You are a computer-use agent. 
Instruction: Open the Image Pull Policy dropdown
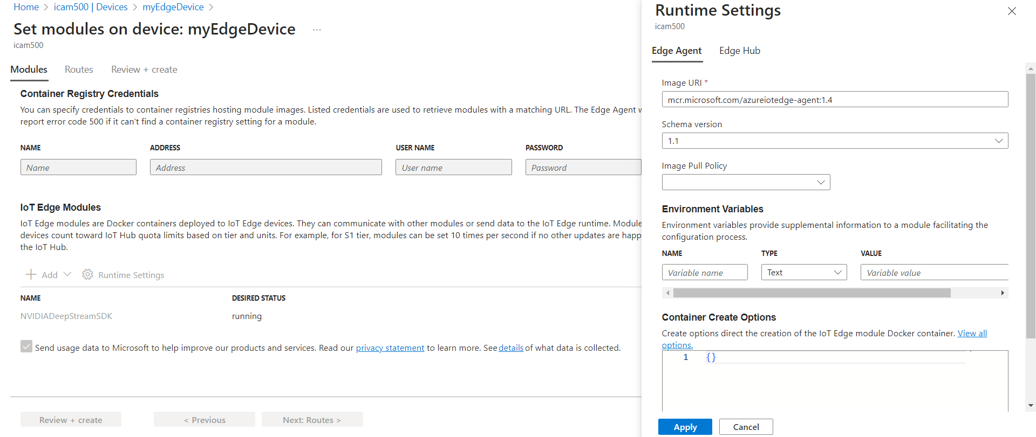(x=746, y=182)
